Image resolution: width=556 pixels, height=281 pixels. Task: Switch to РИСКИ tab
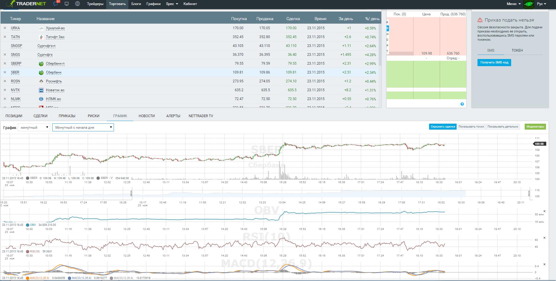click(x=94, y=116)
